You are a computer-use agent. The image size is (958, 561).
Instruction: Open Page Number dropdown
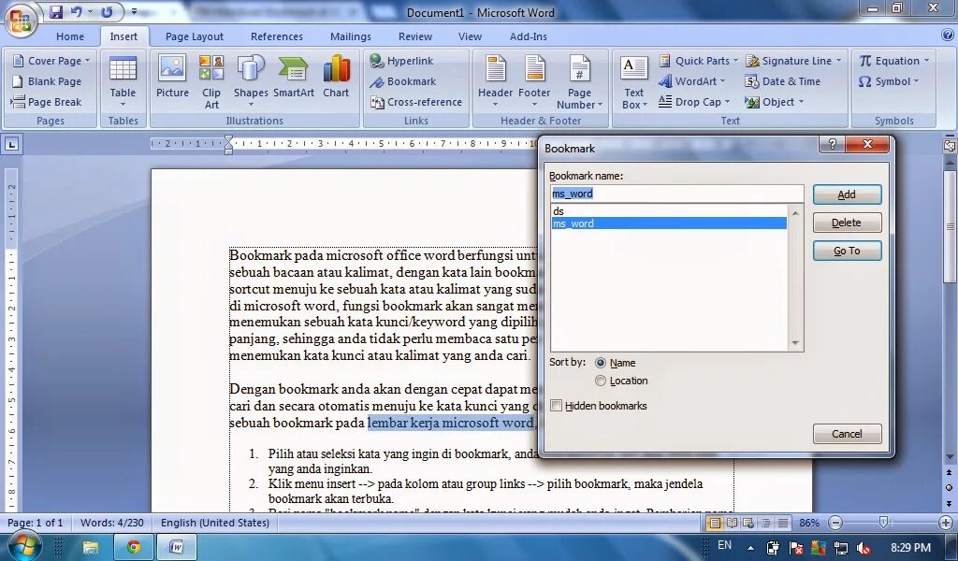coord(579,81)
